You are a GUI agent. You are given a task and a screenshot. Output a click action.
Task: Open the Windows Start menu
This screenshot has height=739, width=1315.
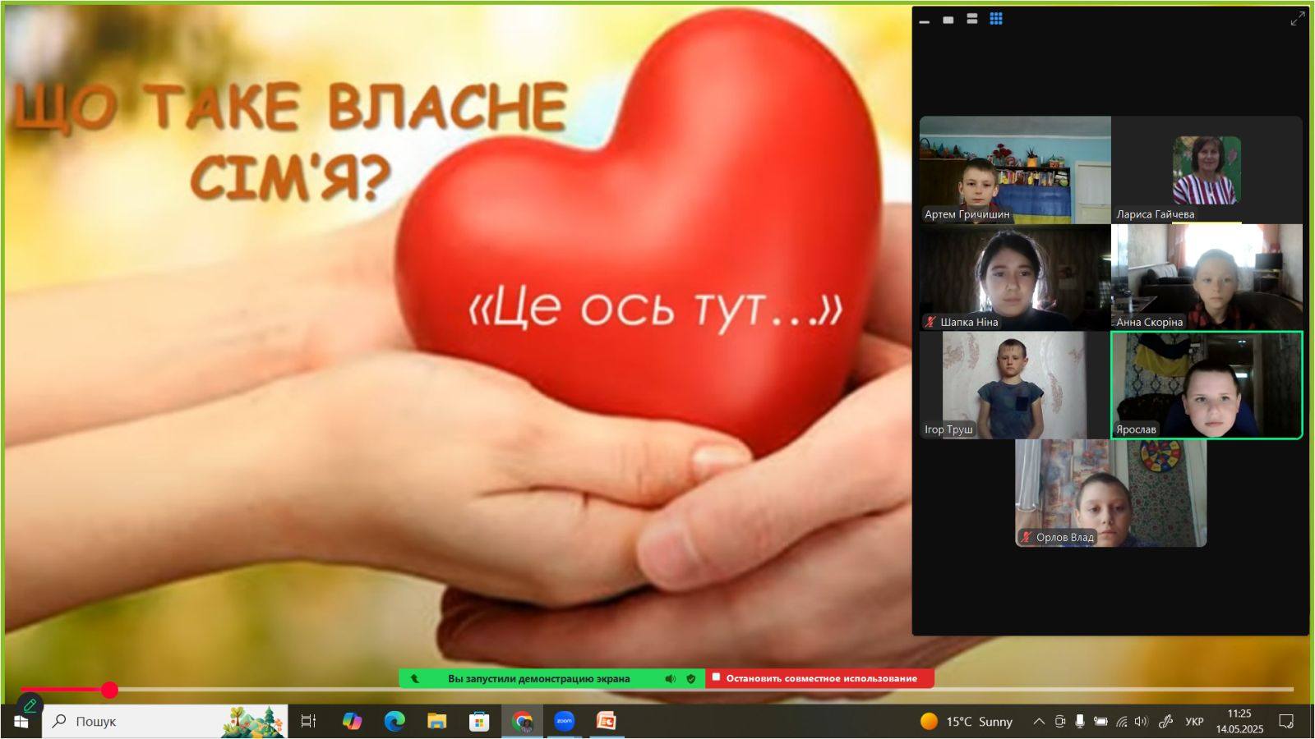tap(21, 722)
